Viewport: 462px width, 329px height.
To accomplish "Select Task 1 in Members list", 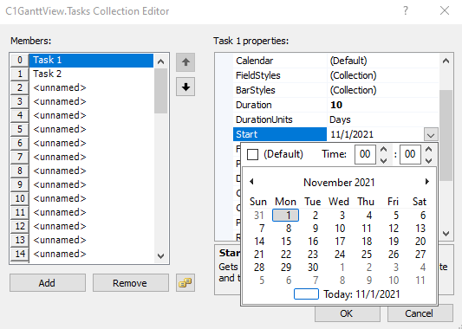I will click(x=91, y=61).
